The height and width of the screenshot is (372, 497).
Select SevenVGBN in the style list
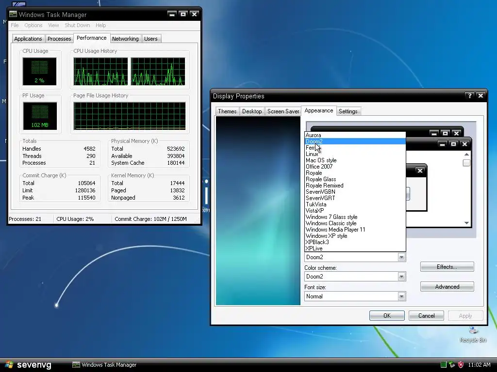tap(355, 192)
